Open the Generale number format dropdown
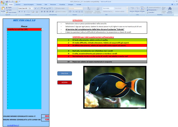This screenshot has width=178, height=127. point(82,8)
